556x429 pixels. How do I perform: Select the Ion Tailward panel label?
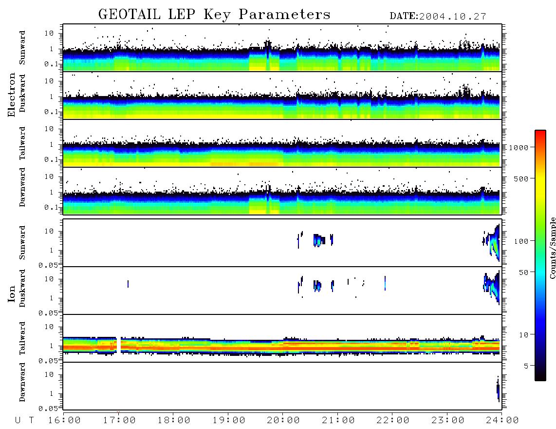coord(22,338)
